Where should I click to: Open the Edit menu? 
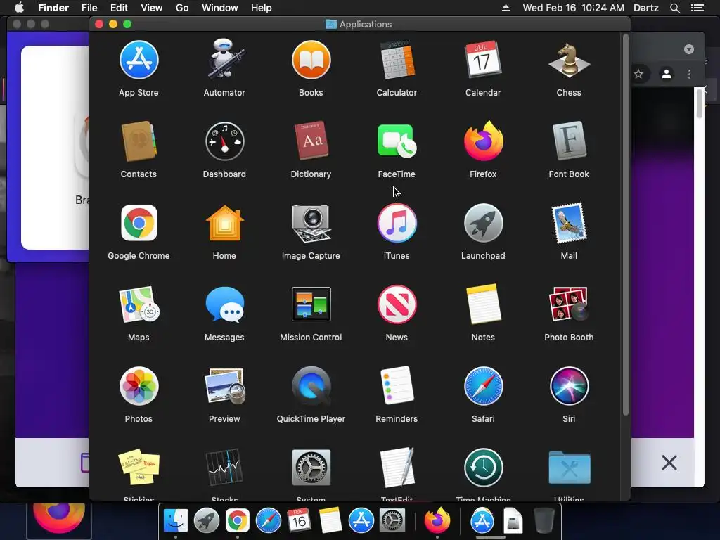pos(119,8)
